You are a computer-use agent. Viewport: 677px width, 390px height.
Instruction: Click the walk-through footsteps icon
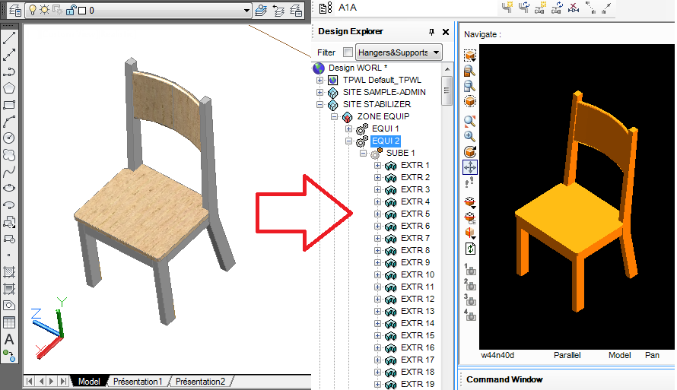[470, 182]
